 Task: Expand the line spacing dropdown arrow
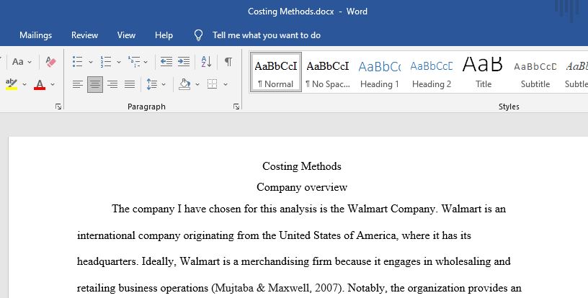(164, 84)
